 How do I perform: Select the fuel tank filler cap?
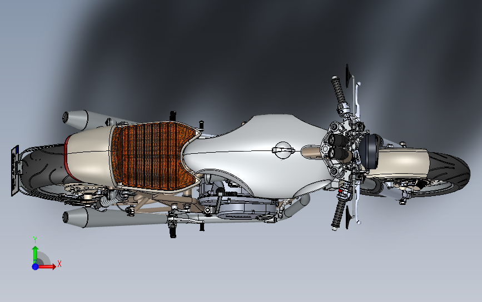(283, 150)
